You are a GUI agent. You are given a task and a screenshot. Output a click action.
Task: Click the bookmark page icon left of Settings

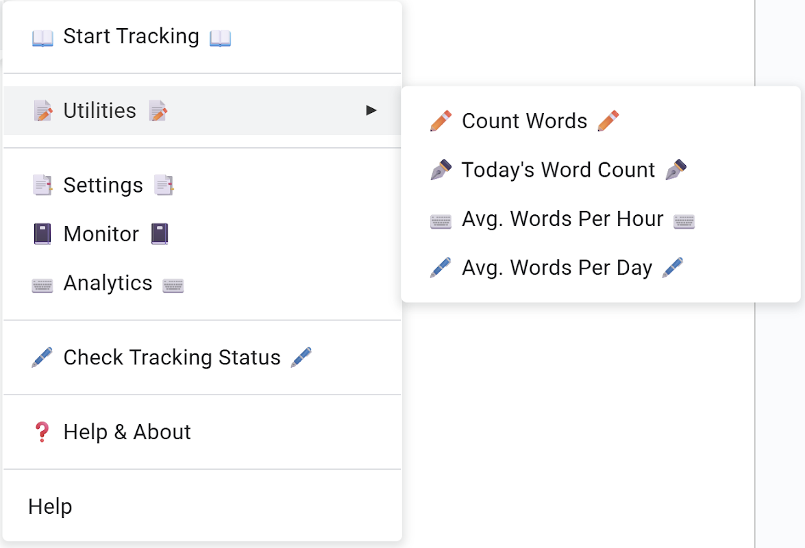tap(42, 185)
